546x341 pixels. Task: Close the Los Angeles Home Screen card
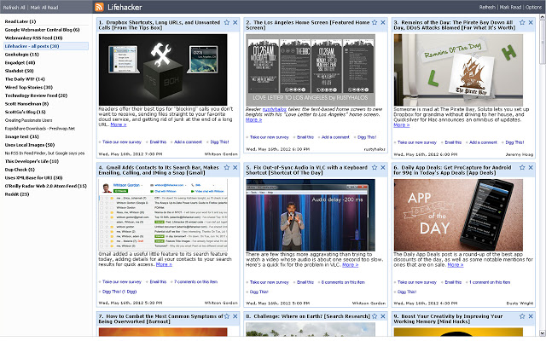click(383, 22)
